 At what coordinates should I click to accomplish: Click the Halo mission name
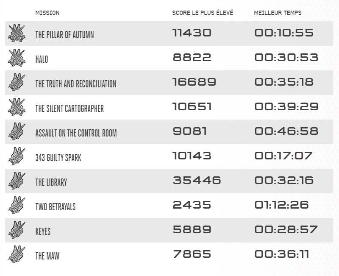(x=42, y=59)
